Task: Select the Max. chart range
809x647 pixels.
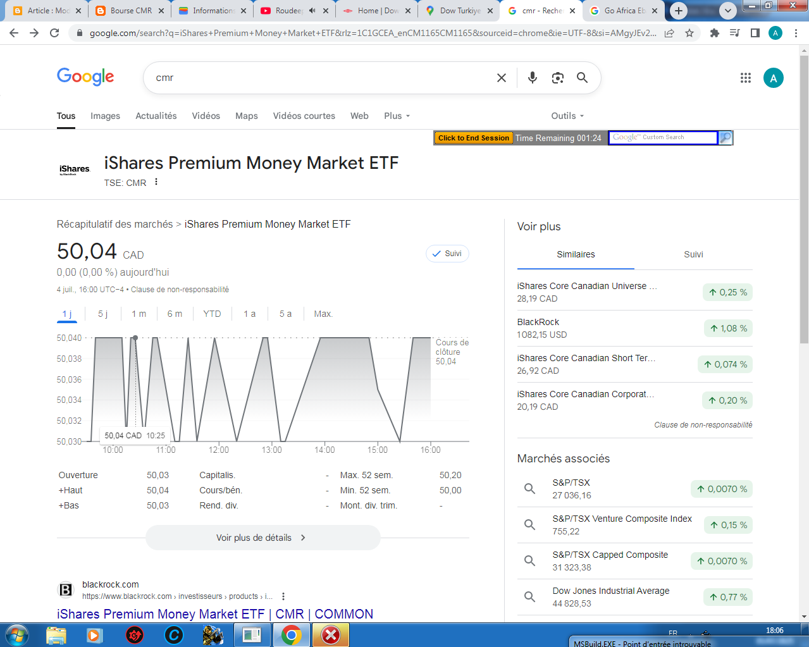Action: pyautogui.click(x=323, y=314)
